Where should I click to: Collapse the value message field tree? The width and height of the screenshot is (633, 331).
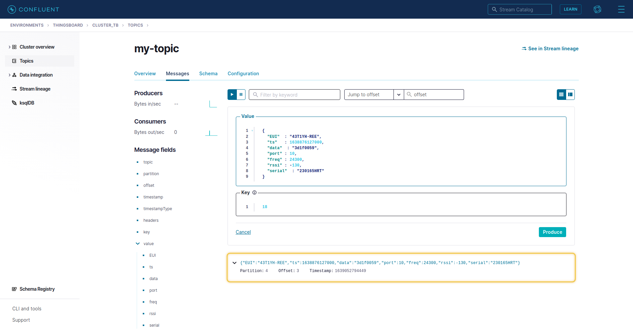(138, 244)
